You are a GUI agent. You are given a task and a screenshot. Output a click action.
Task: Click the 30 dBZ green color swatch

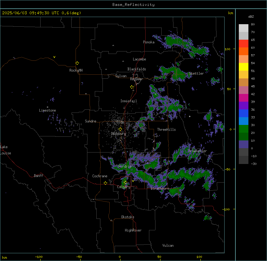coord(243,129)
